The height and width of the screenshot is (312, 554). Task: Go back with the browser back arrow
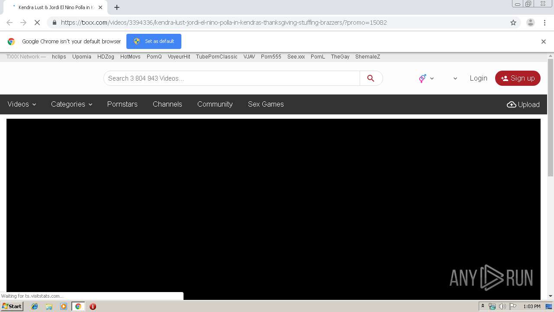[10, 23]
